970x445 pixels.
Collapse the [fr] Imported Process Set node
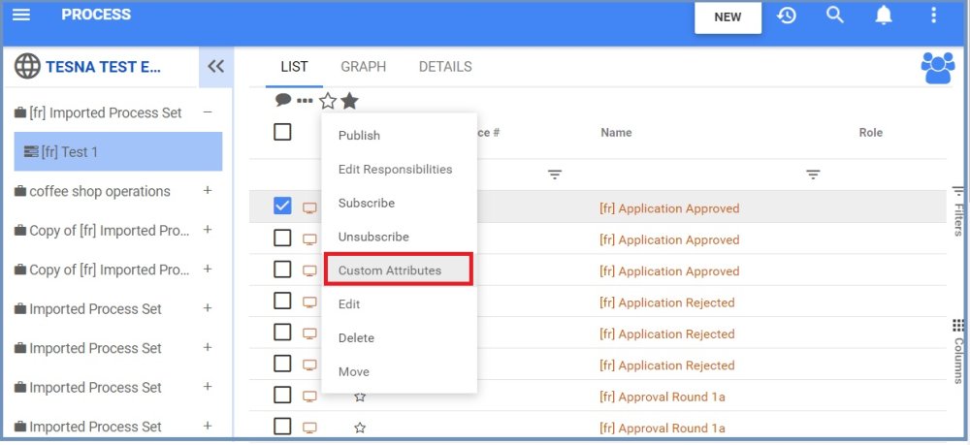208,112
